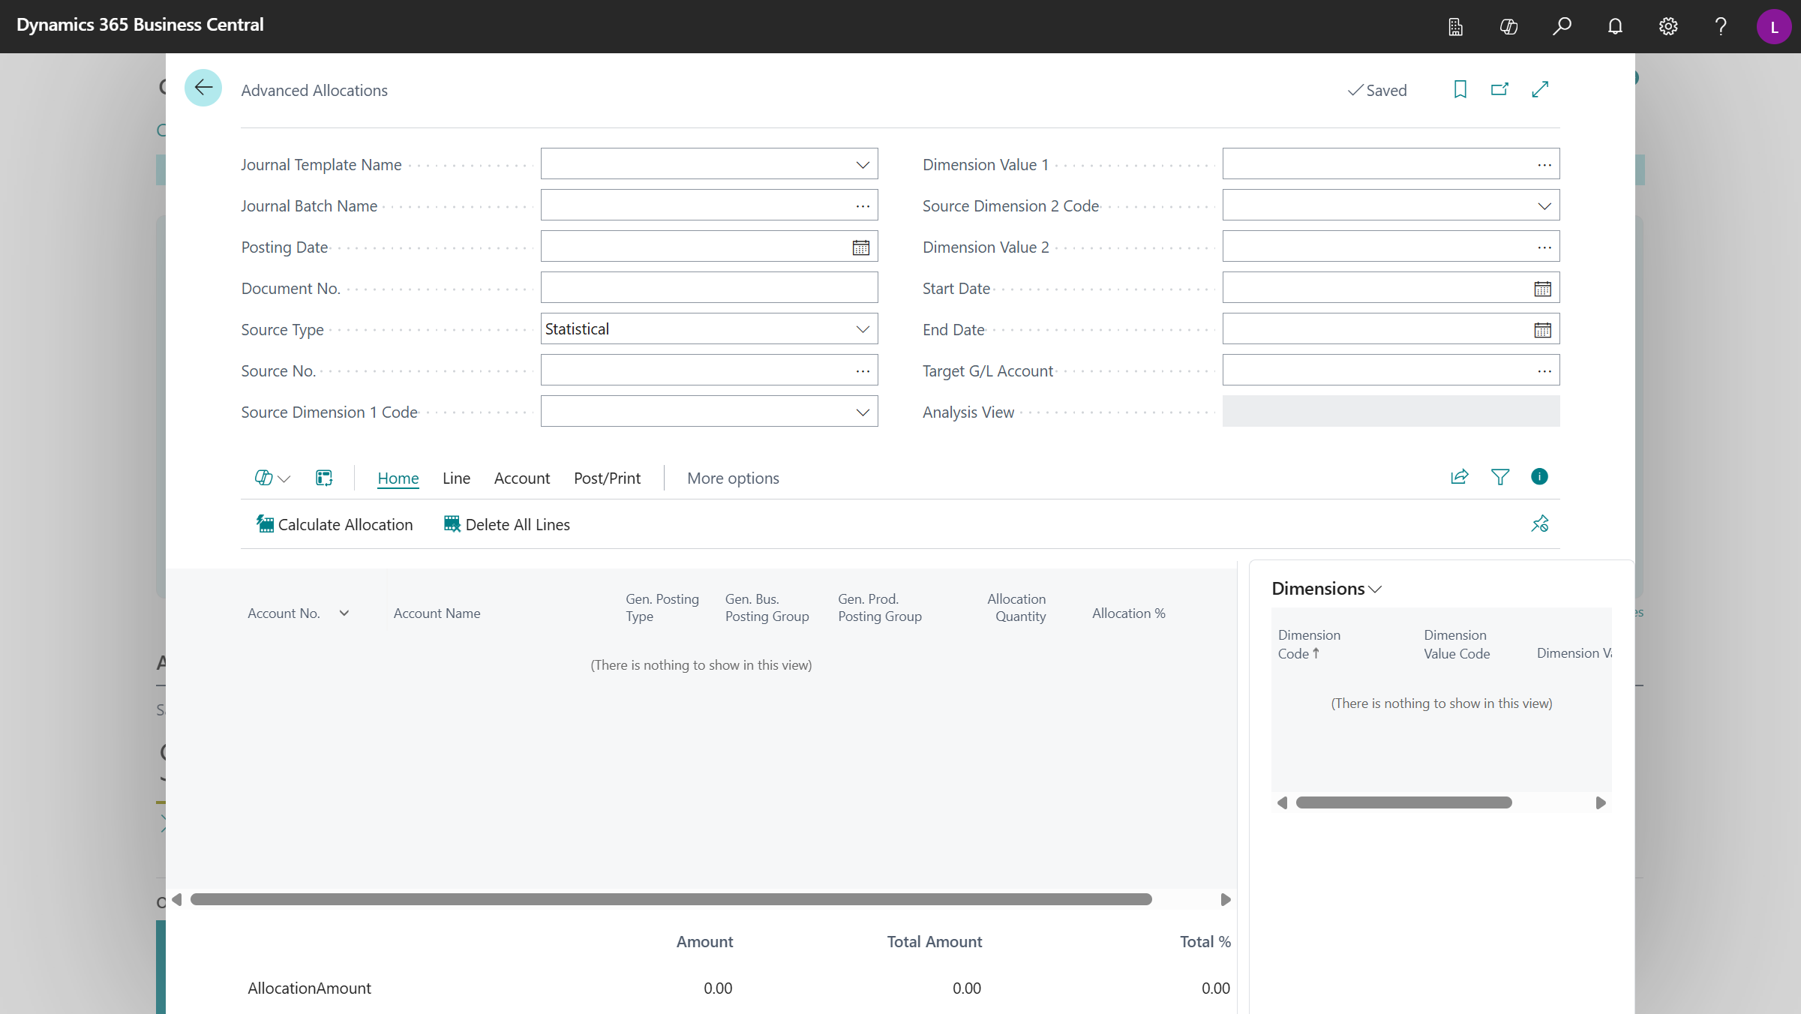
Task: Switch to the Account tab
Action: 522,478
